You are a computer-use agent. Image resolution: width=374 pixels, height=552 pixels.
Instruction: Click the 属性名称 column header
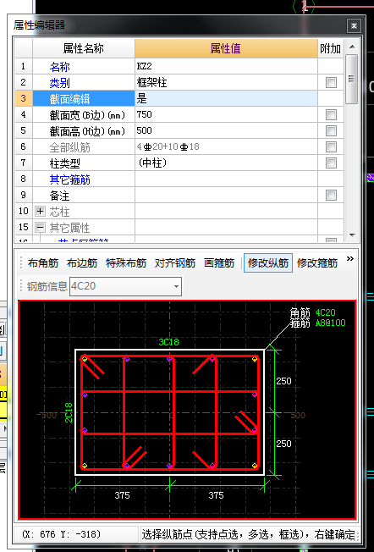(x=84, y=48)
